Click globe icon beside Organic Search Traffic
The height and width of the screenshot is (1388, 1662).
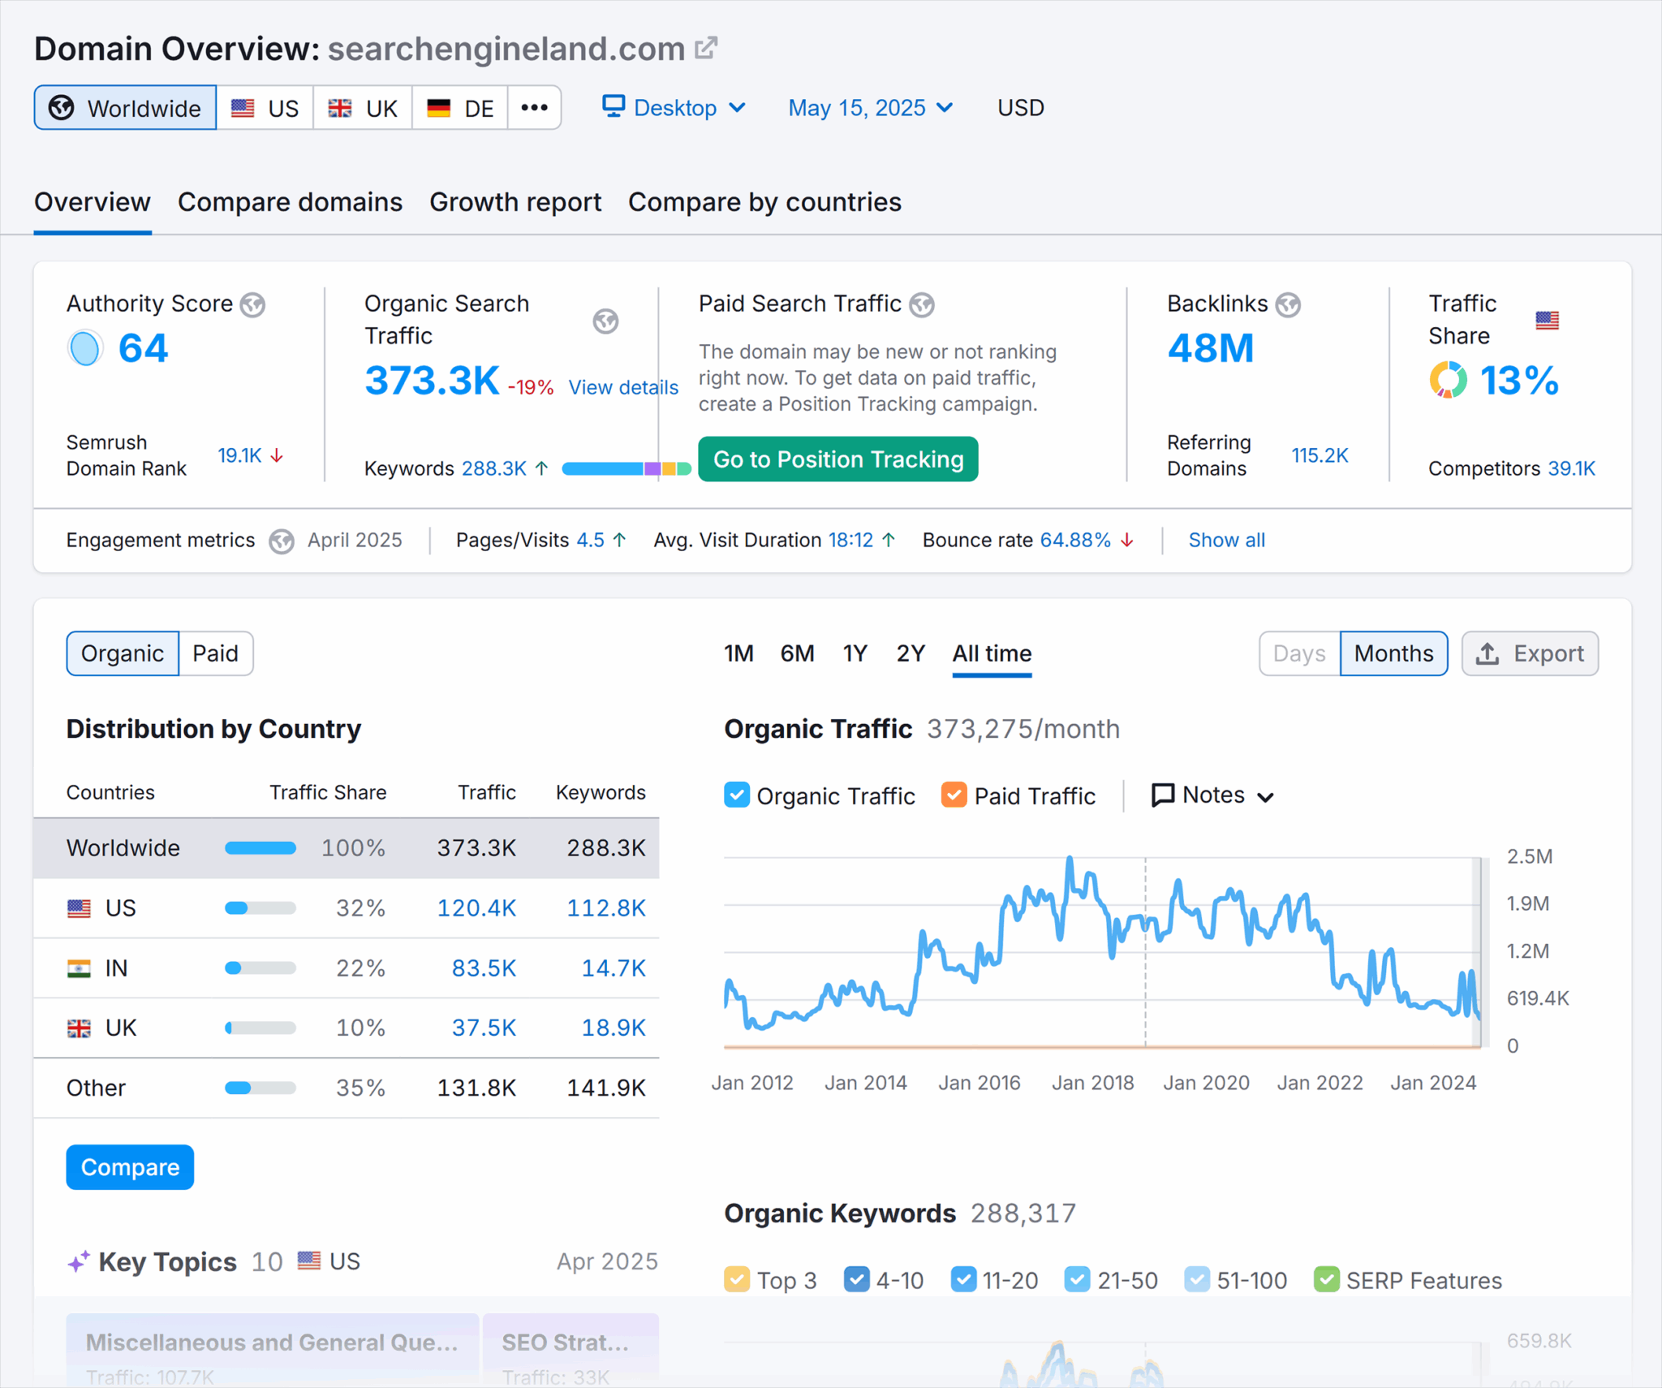click(605, 321)
